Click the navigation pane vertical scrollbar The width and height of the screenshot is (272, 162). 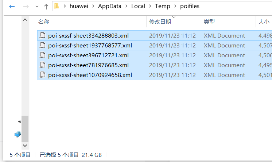pyautogui.click(x=25, y=128)
